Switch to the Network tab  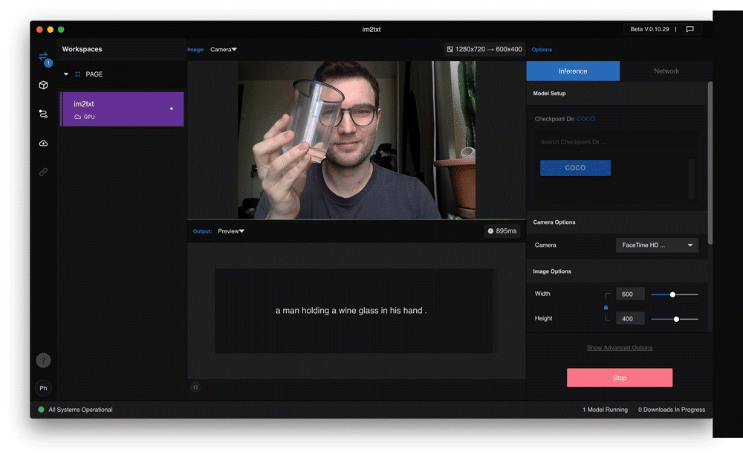point(666,71)
